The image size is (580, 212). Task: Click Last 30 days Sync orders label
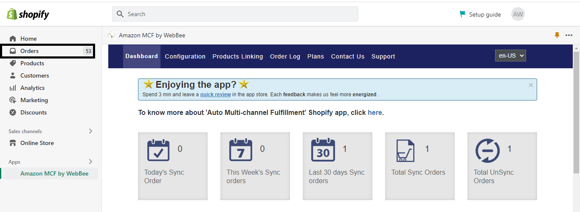[337, 176]
